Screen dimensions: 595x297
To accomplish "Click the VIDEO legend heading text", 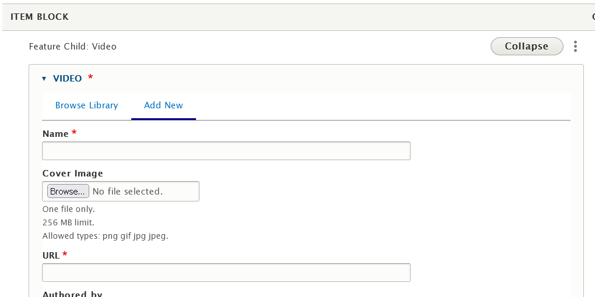I will point(67,79).
